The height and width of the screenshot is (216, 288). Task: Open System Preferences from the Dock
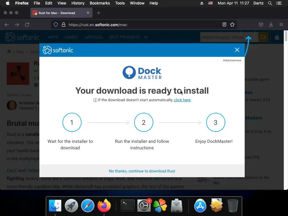point(144,206)
